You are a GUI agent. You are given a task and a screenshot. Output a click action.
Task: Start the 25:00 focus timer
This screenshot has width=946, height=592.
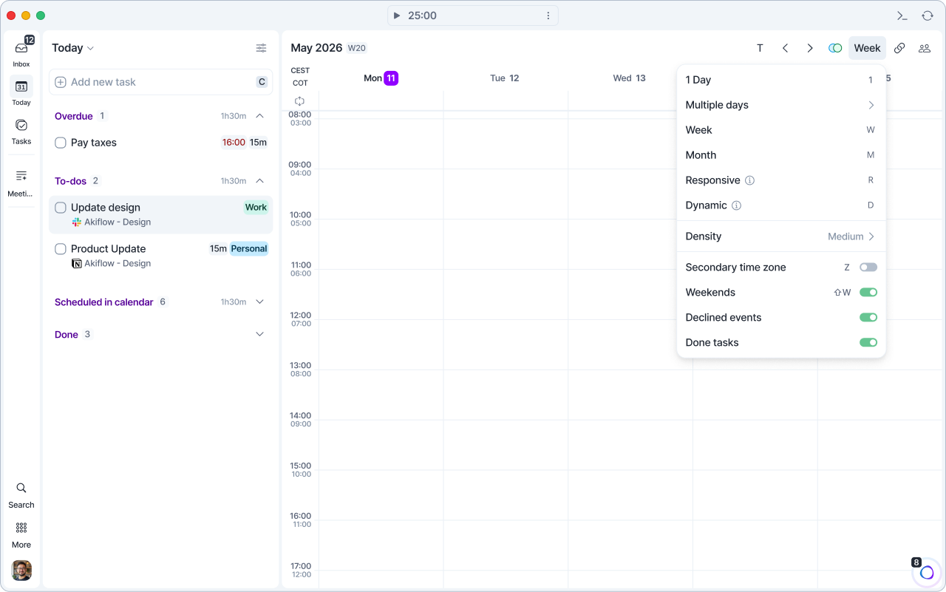point(397,16)
